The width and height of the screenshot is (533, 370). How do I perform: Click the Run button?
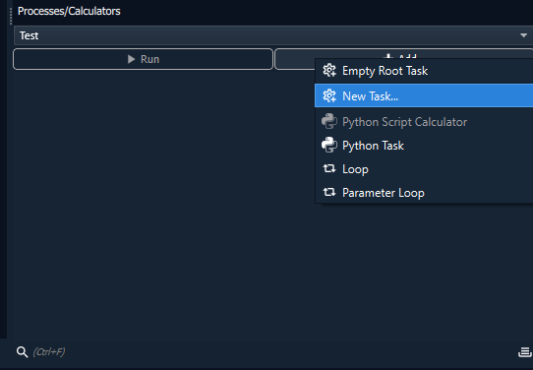143,59
